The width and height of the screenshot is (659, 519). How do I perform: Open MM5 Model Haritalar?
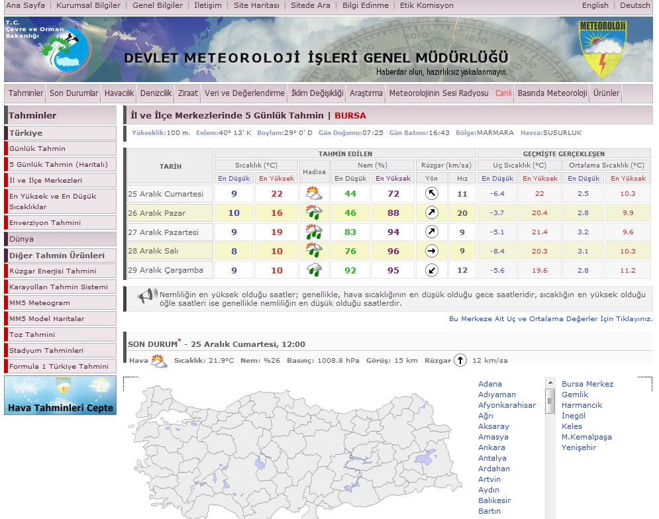[60, 318]
